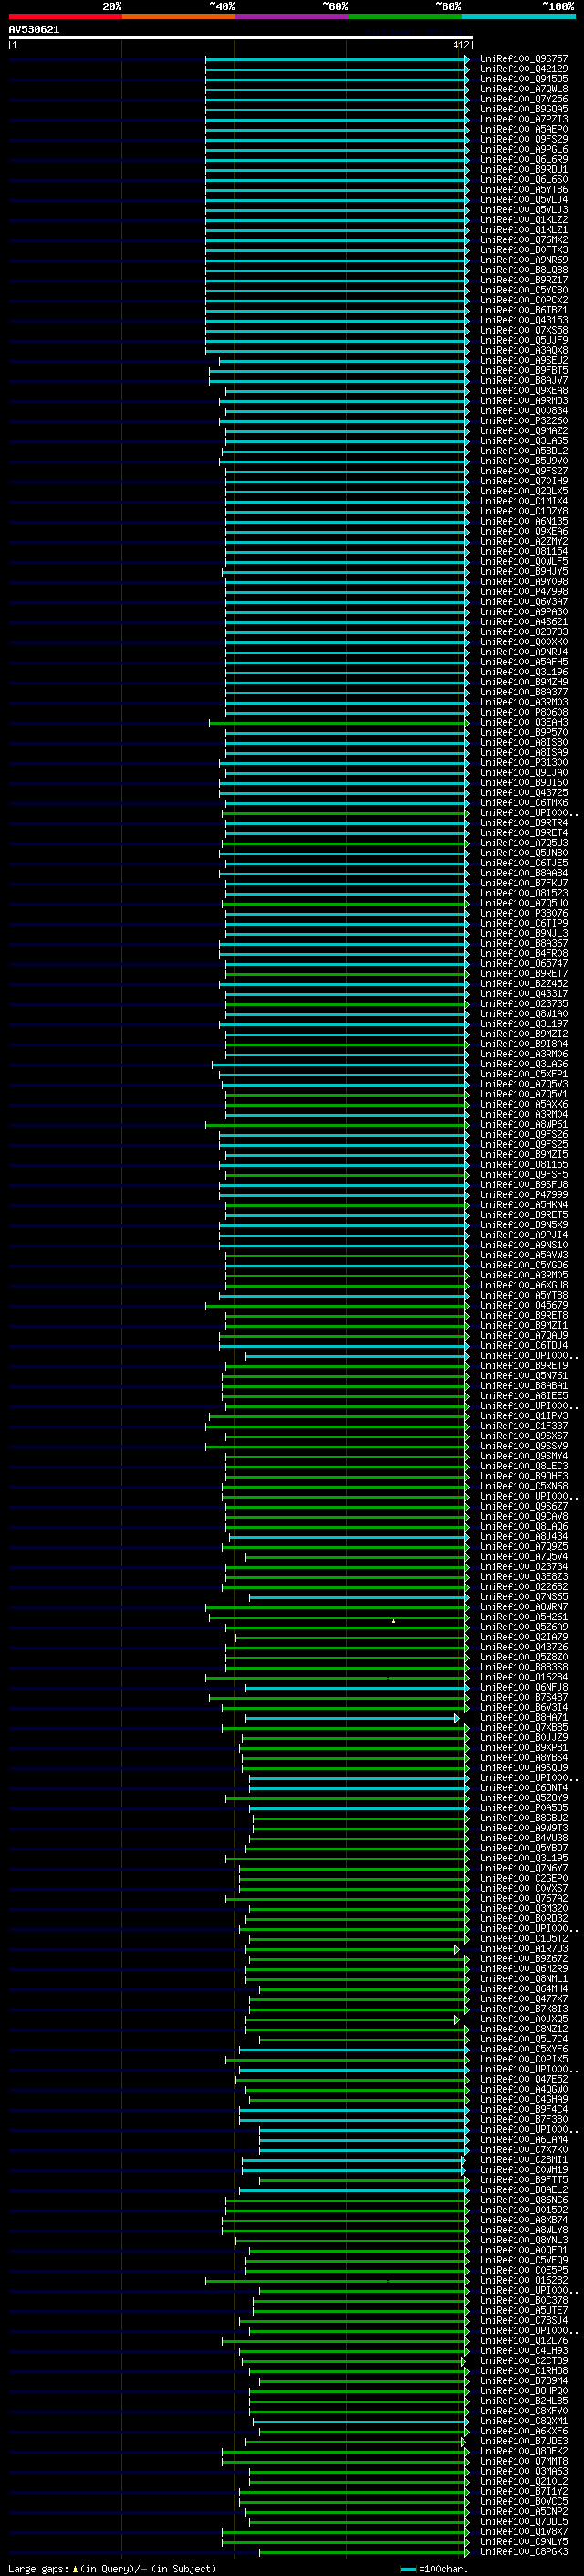Screen dimensions: 584x2576
Task: Click alignment bar for UniRef100_B8HA71
Action: click(352, 1718)
